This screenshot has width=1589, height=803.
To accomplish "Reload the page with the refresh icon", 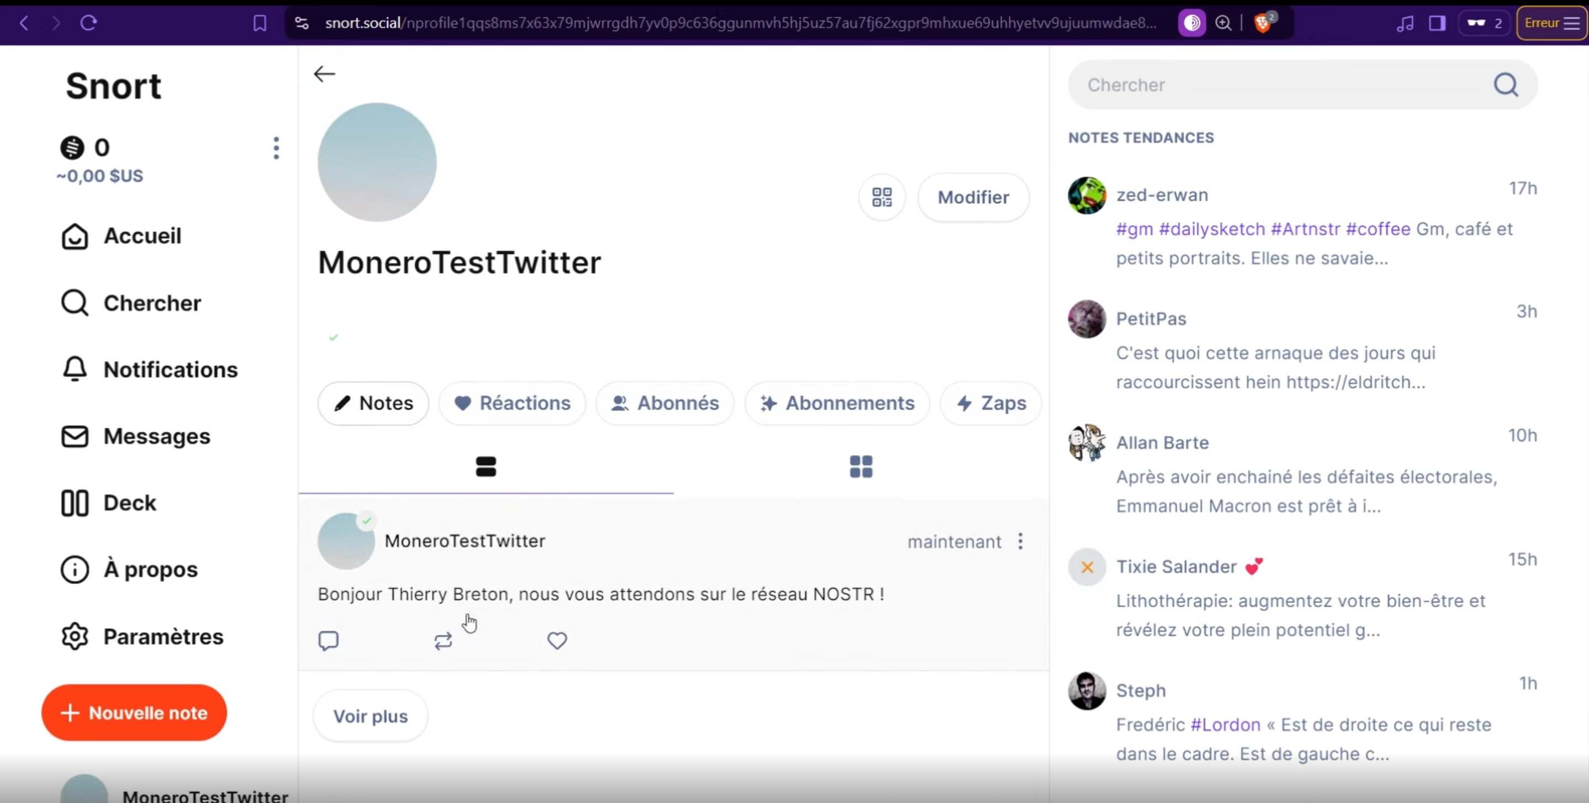I will tap(89, 23).
